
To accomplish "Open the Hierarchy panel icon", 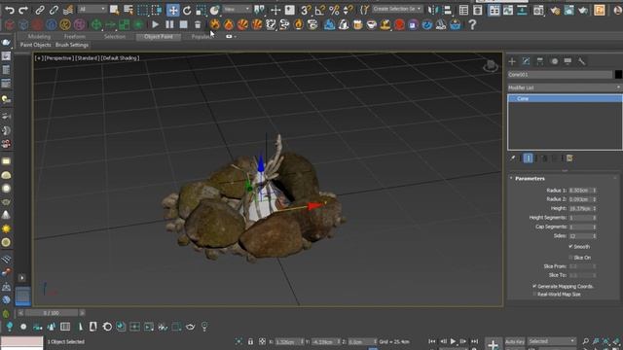I will coord(540,61).
